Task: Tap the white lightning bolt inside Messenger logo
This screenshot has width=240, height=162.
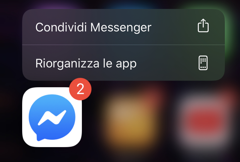Action: tap(52, 117)
